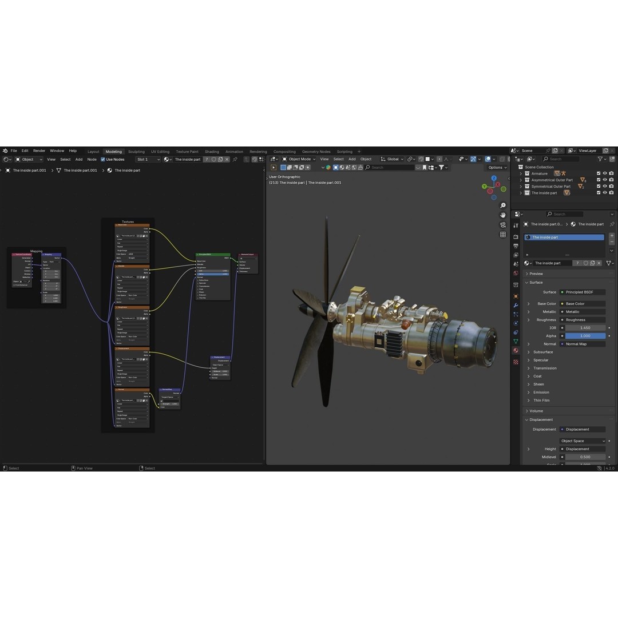Open the Global transform orientation dropdown
The image size is (618, 618).
(392, 159)
